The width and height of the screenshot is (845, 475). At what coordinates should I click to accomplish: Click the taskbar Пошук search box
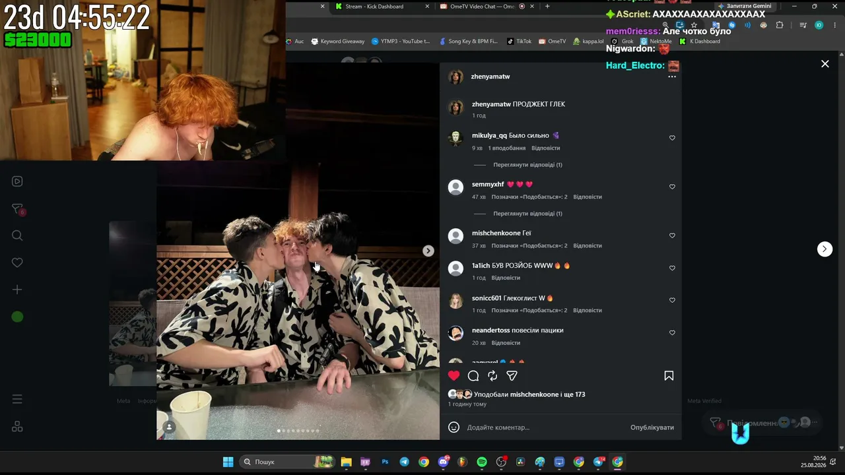(x=288, y=462)
